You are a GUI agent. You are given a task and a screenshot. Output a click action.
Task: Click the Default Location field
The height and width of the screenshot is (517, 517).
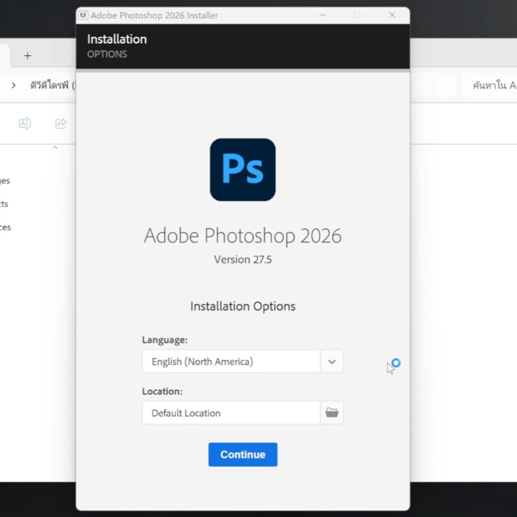click(x=231, y=412)
